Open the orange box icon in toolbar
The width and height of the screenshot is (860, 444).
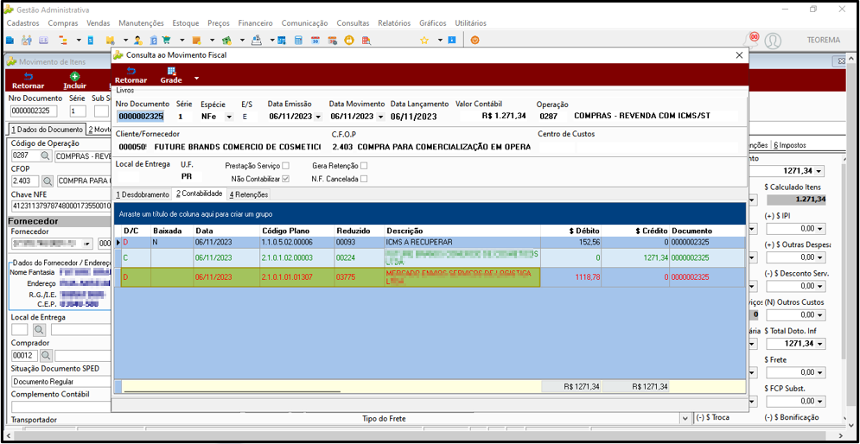(197, 40)
